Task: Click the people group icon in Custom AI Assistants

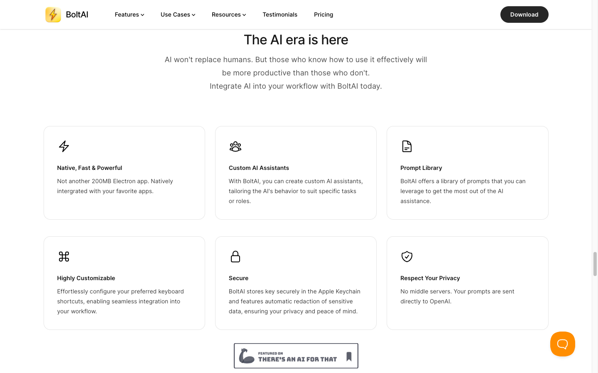Action: [x=235, y=146]
